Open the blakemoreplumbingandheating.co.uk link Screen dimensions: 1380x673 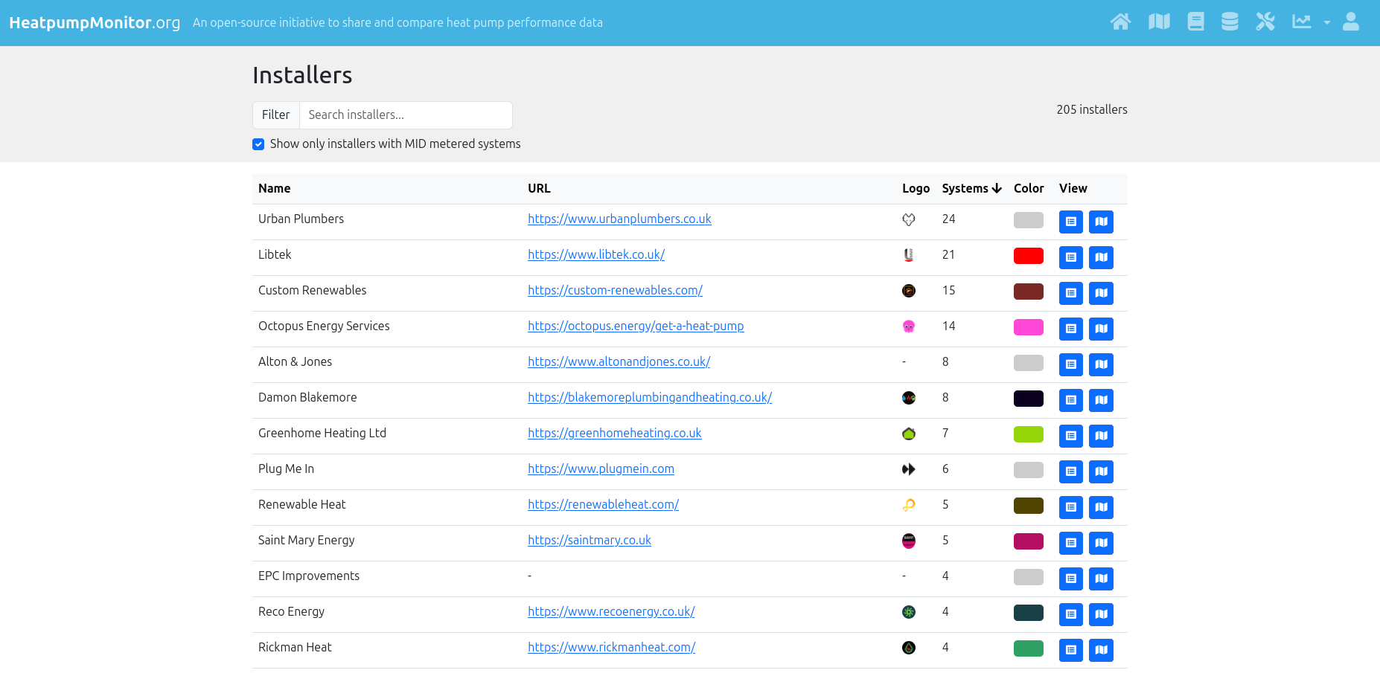click(x=650, y=398)
